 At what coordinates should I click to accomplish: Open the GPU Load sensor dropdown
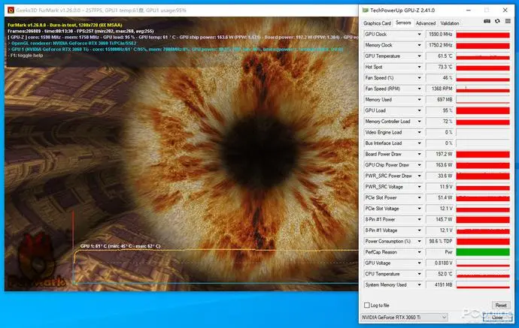coord(419,110)
